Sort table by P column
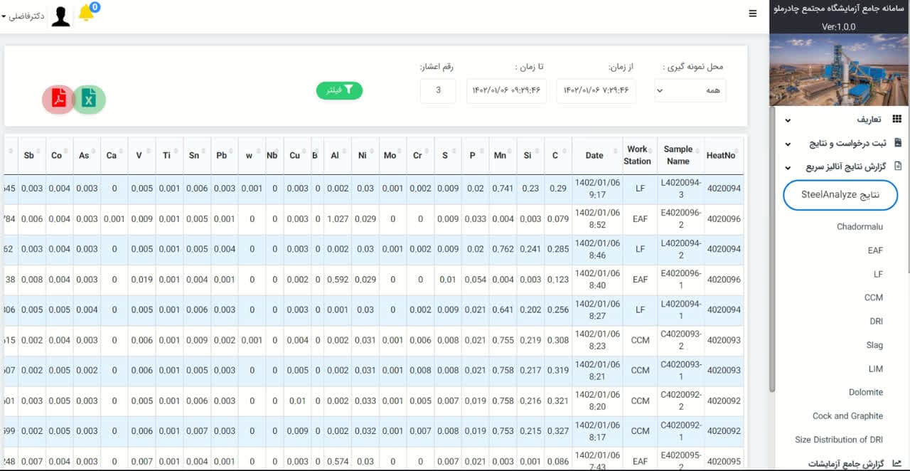This screenshot has width=910, height=471. coord(475,155)
